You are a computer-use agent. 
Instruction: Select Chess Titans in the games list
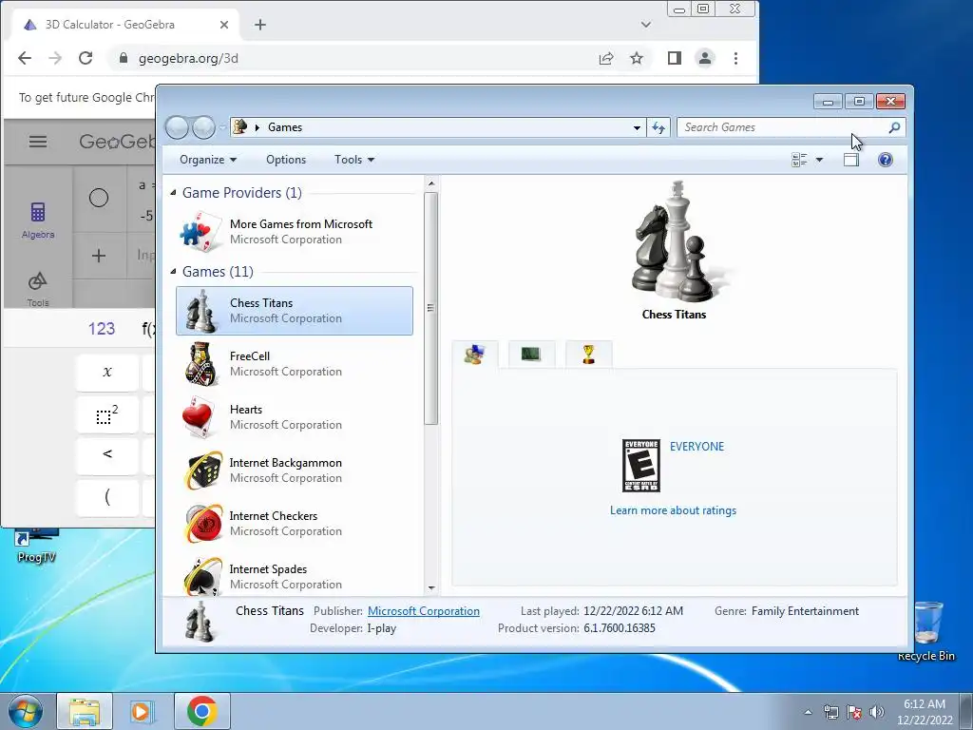[295, 311]
